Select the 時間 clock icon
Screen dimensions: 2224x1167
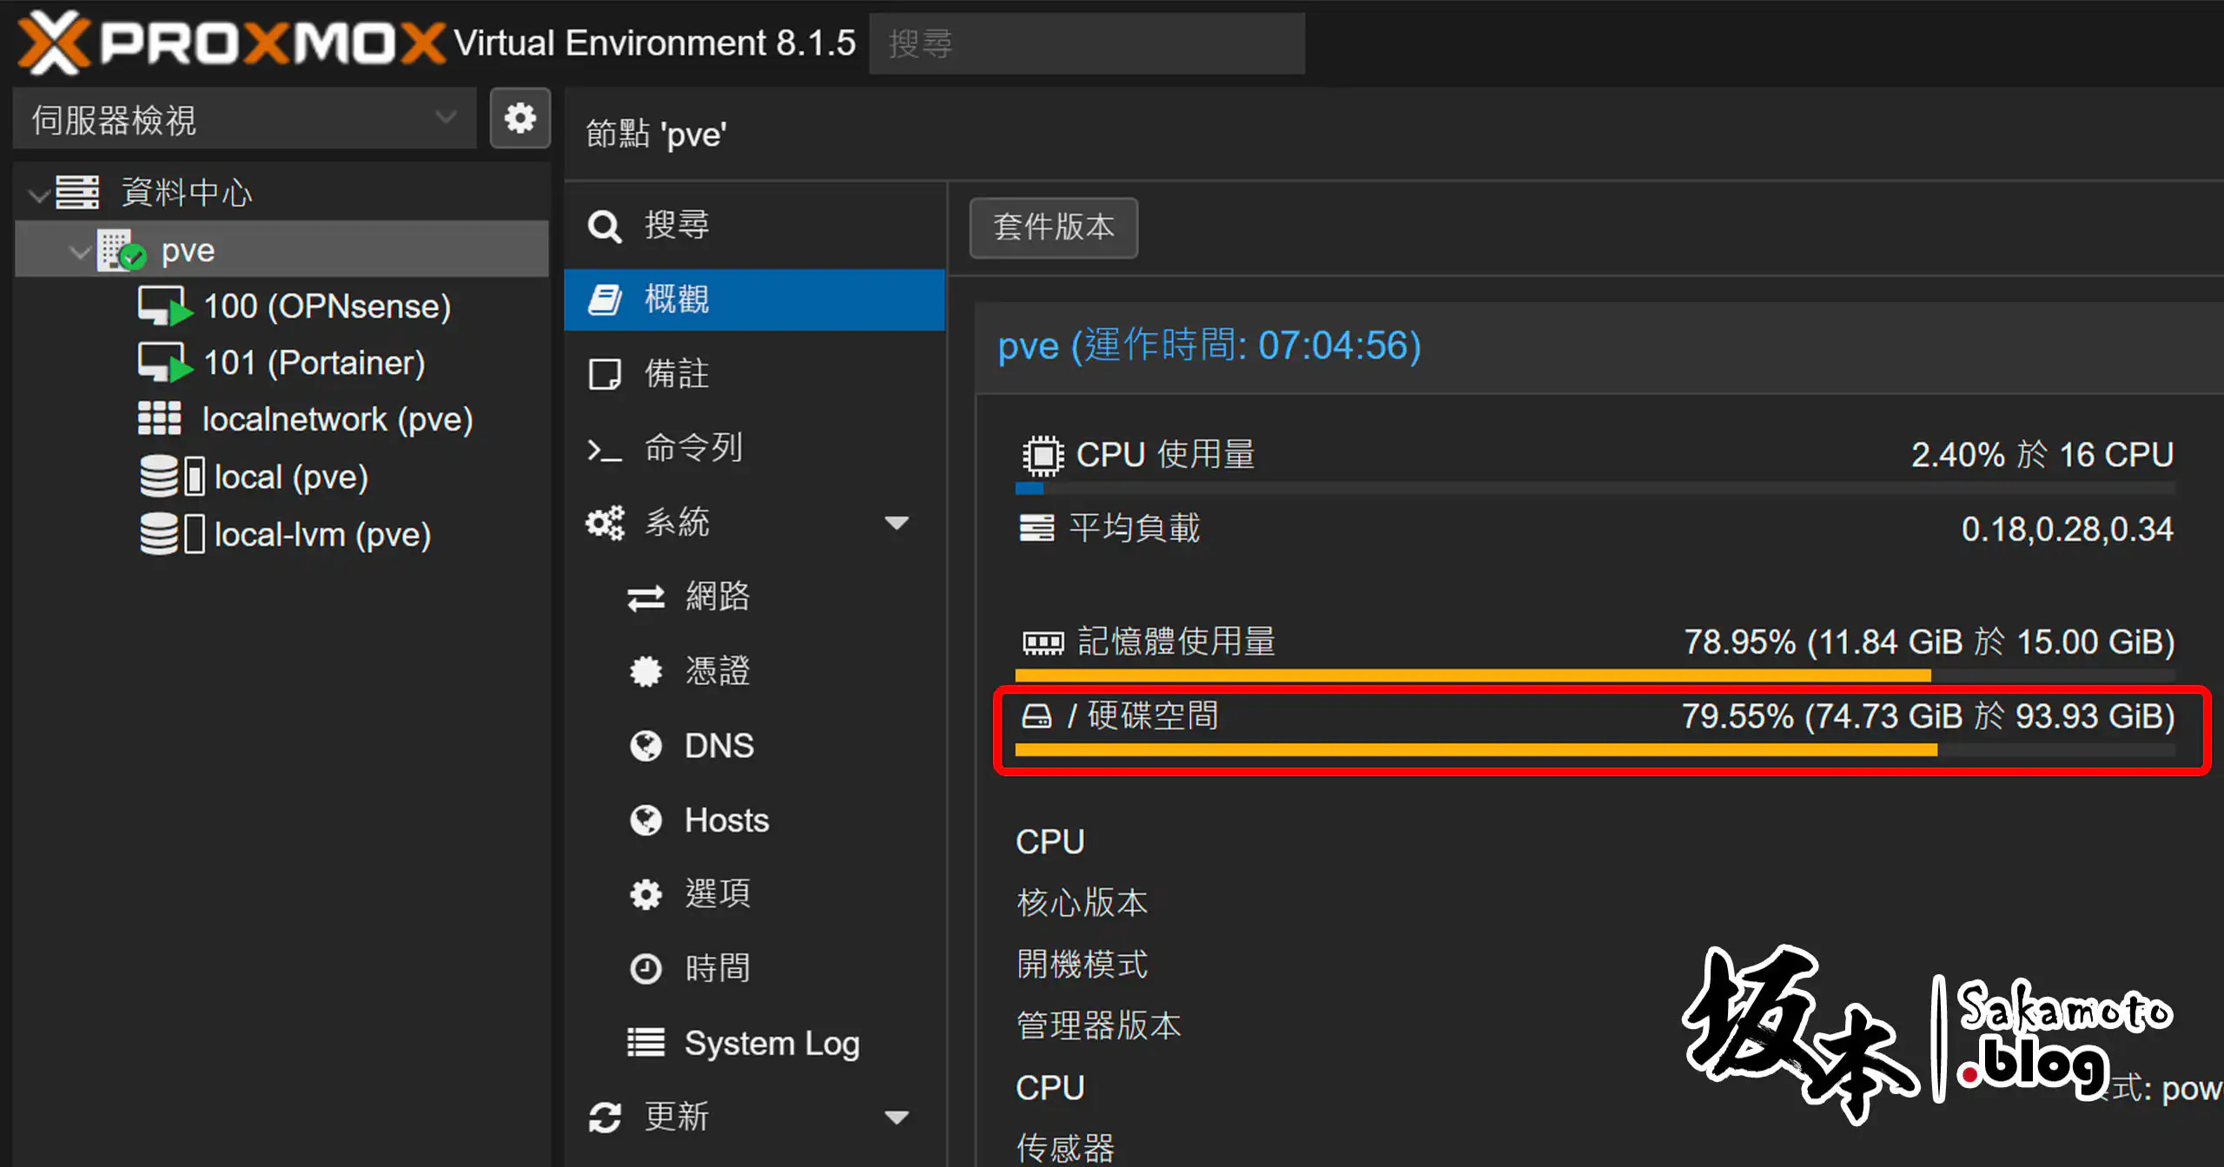point(645,968)
